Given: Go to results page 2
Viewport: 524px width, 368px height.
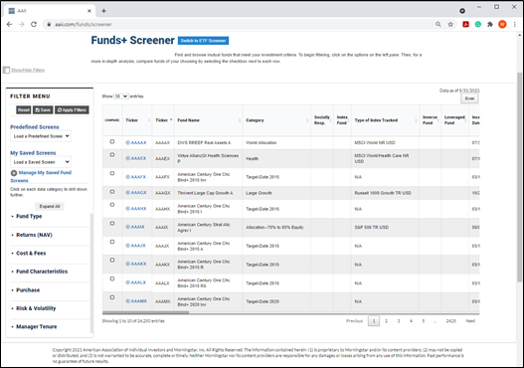Looking at the screenshot, I should click(x=387, y=321).
